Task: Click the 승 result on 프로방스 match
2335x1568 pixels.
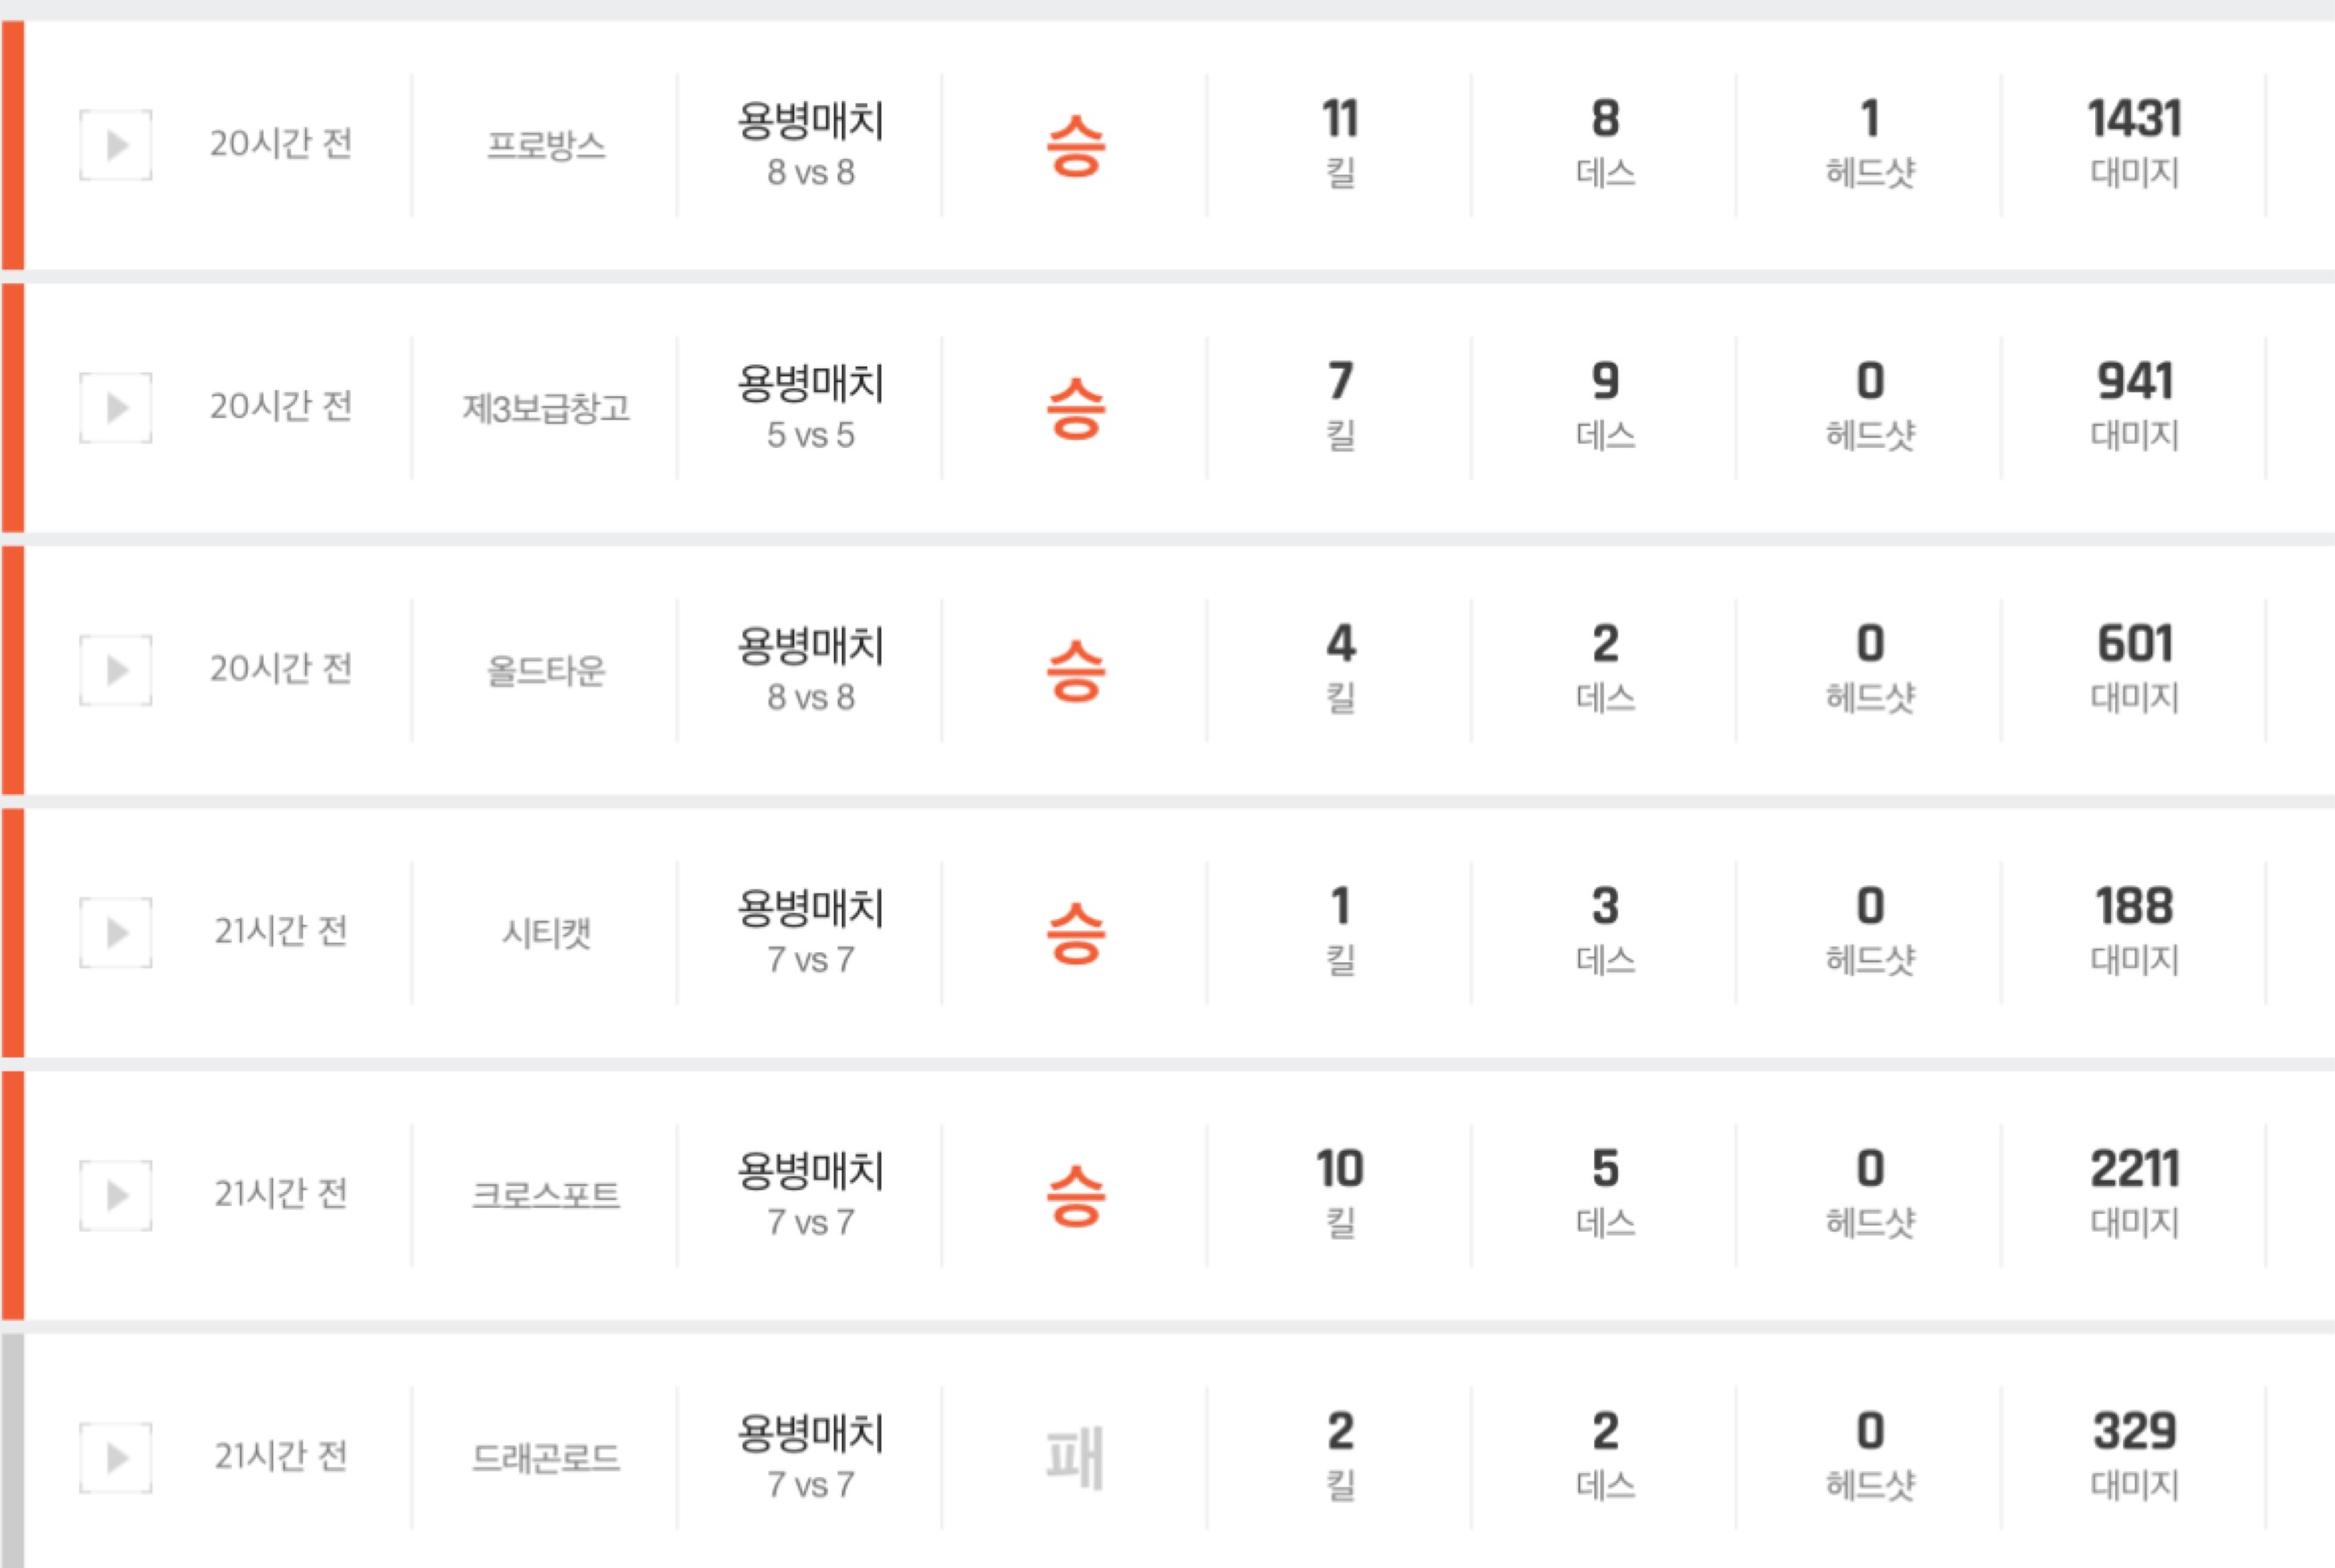Action: tap(1075, 146)
